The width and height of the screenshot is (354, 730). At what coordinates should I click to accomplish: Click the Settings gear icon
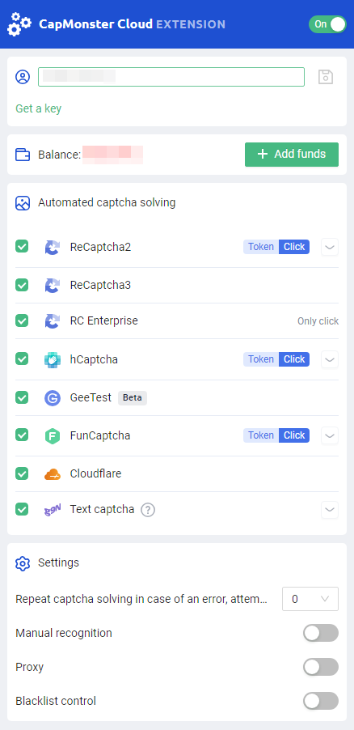click(23, 562)
